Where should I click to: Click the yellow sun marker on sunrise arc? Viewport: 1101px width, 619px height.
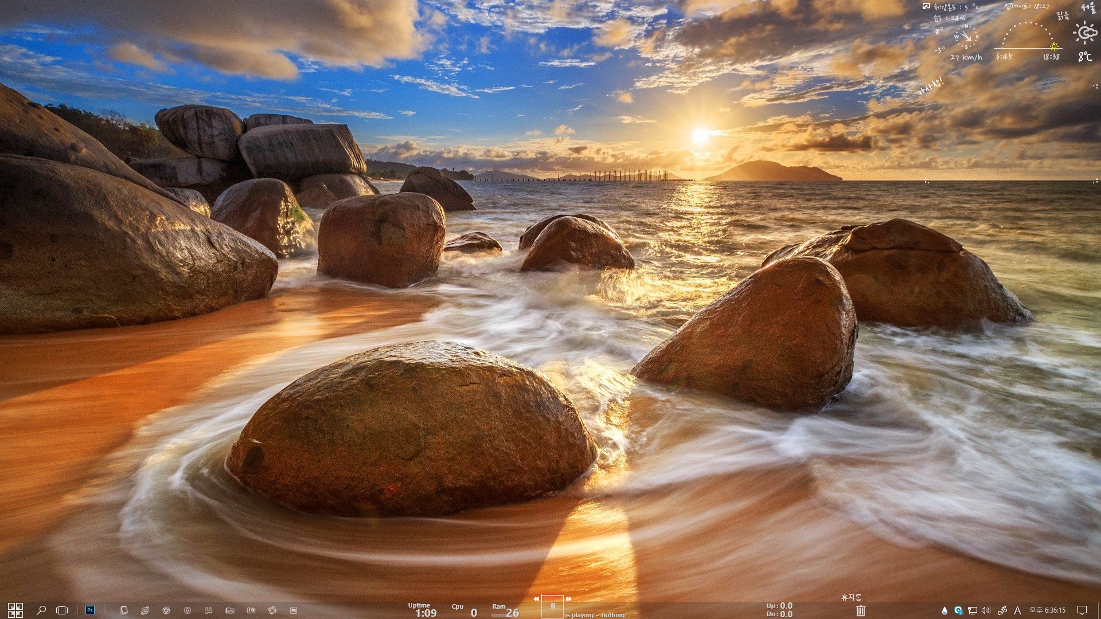1054,46
